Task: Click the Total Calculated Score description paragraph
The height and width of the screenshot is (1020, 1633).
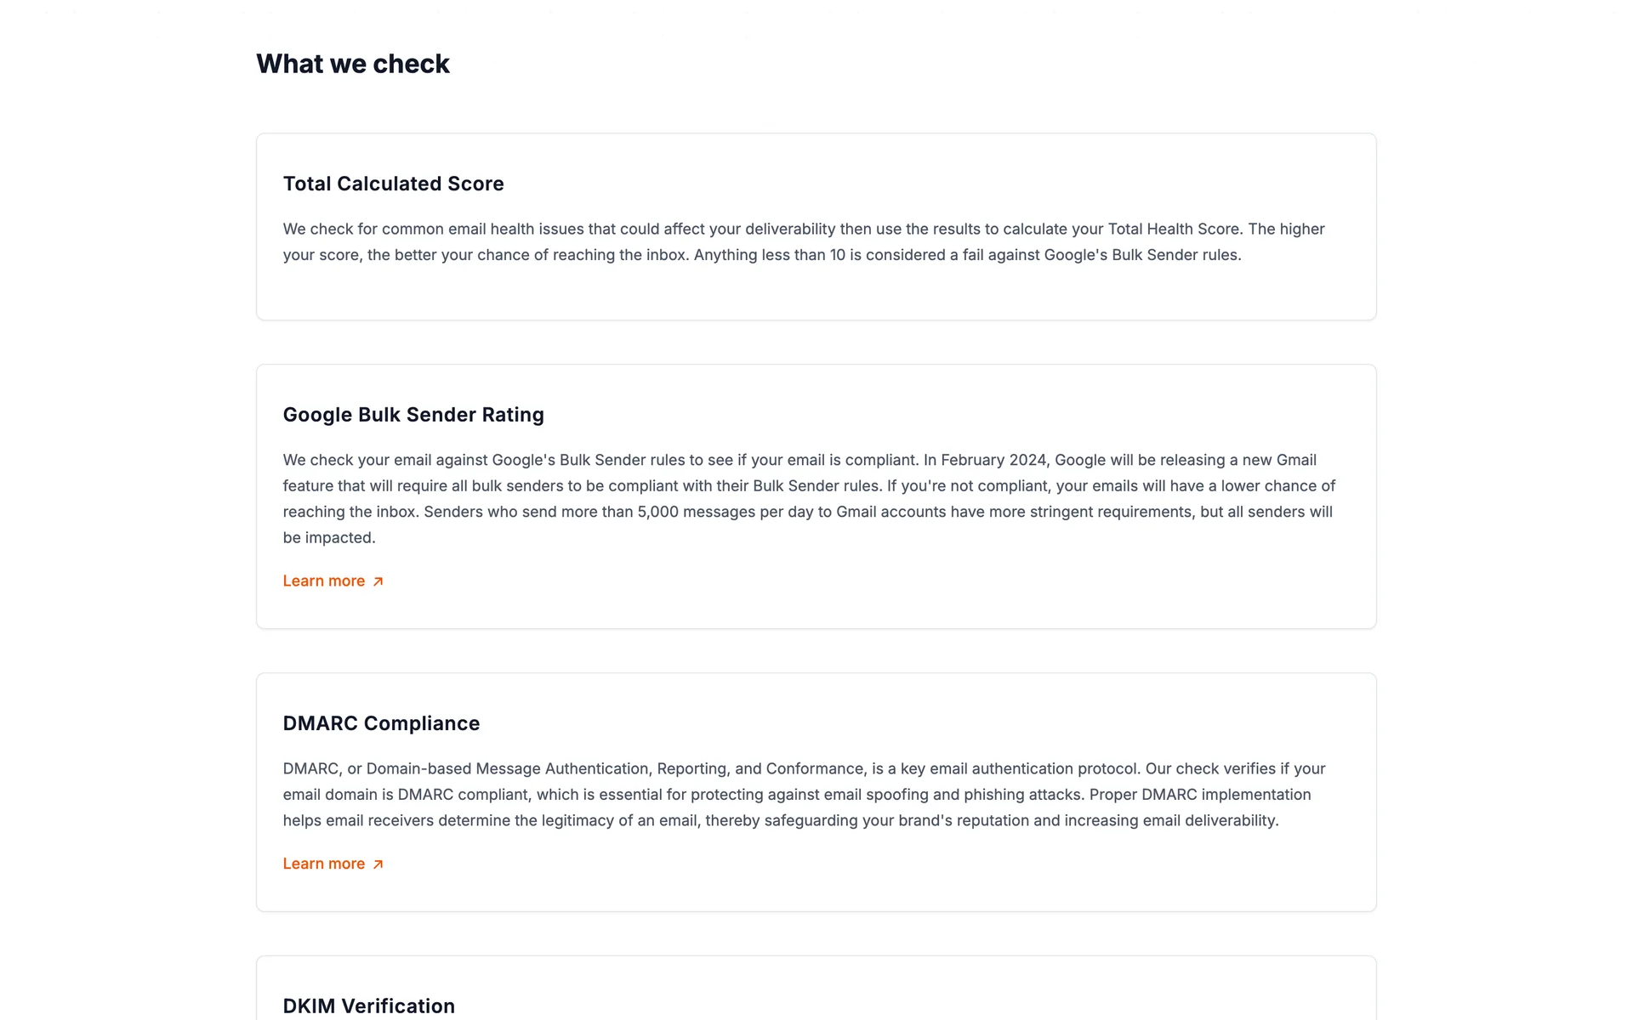Action: [765, 242]
